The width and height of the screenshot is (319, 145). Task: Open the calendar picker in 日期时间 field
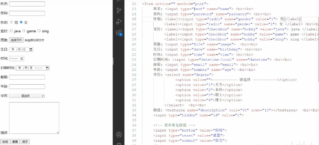pyautogui.click(x=47, y=68)
